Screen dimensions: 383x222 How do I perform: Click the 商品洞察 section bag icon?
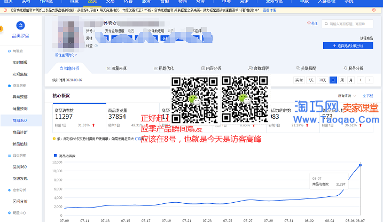click(9, 86)
